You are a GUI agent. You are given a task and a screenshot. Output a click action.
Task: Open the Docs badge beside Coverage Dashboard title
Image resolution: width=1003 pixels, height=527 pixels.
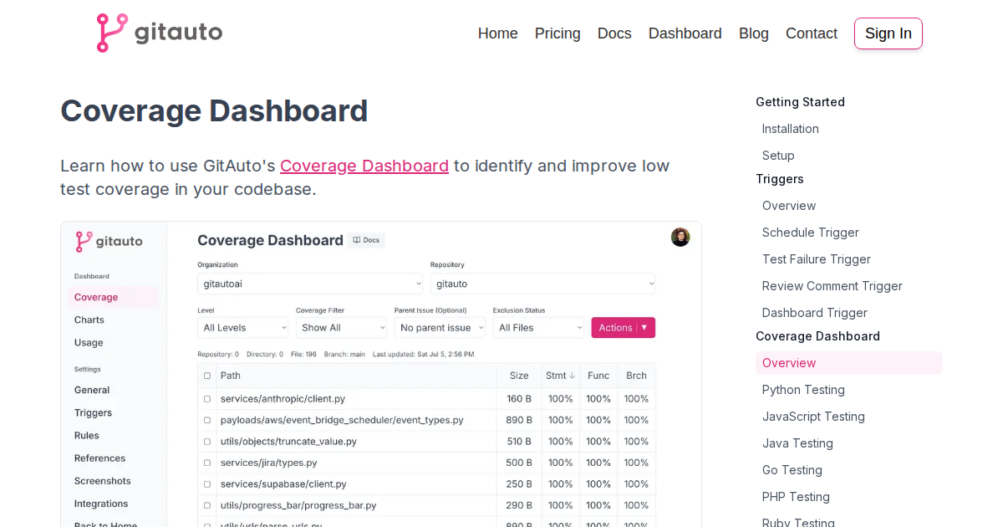point(367,240)
